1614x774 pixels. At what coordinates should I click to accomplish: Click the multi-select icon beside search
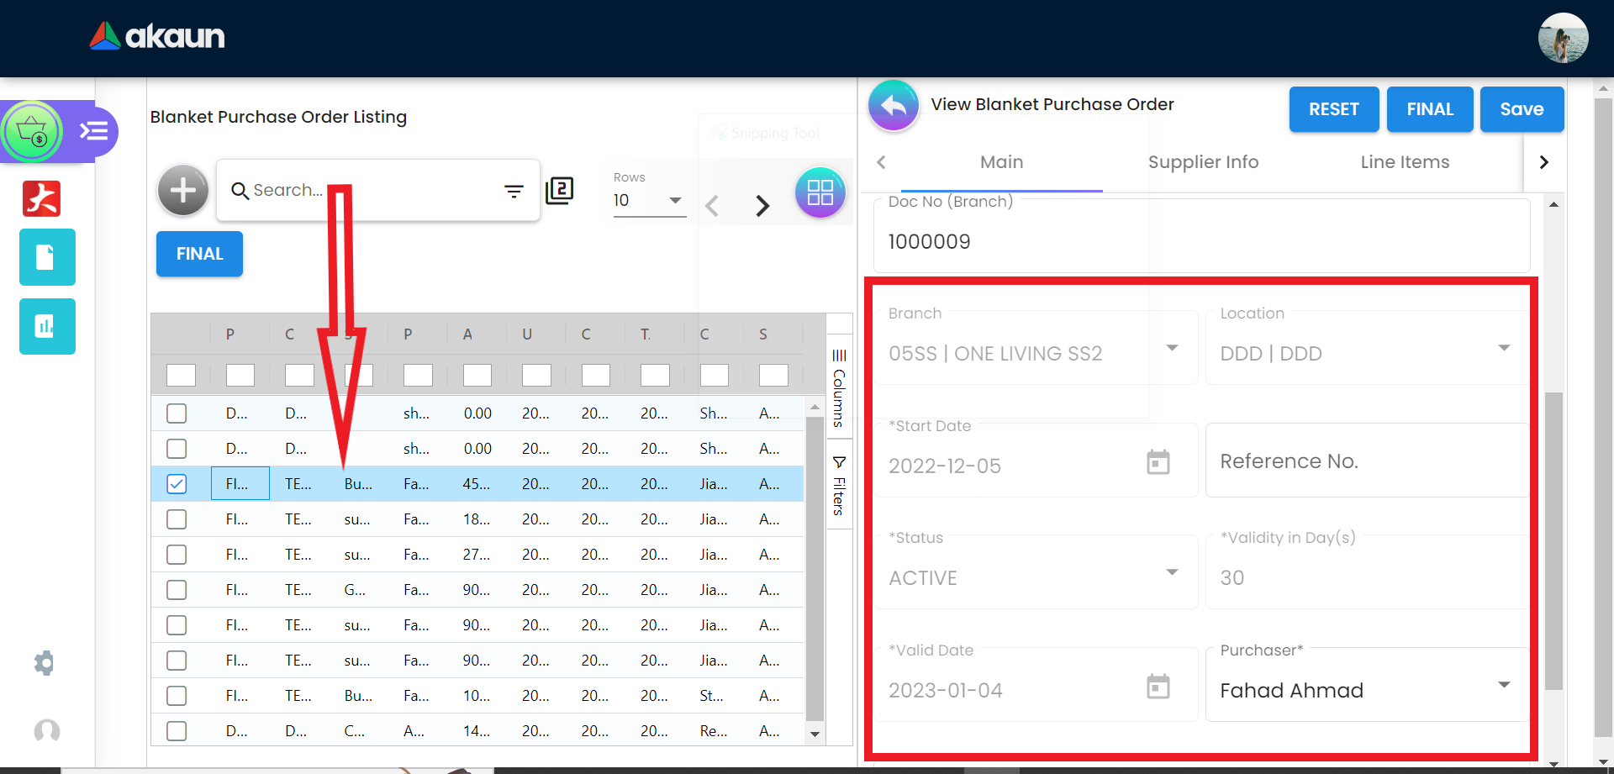coord(560,191)
